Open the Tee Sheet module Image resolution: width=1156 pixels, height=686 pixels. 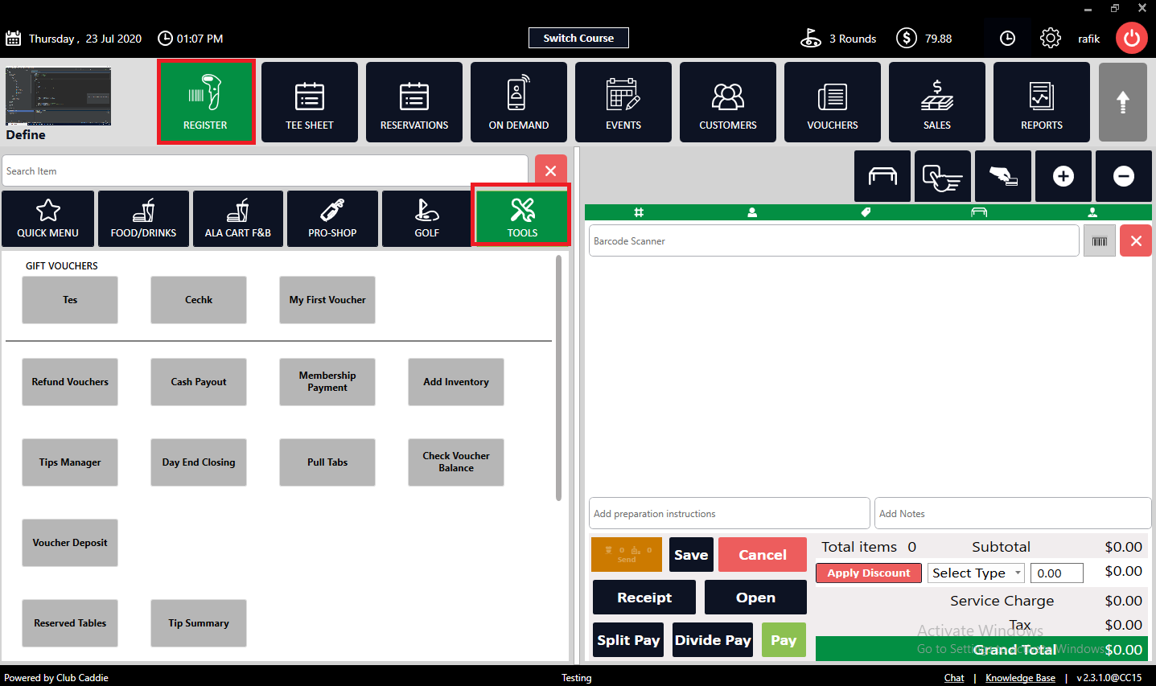pos(310,102)
